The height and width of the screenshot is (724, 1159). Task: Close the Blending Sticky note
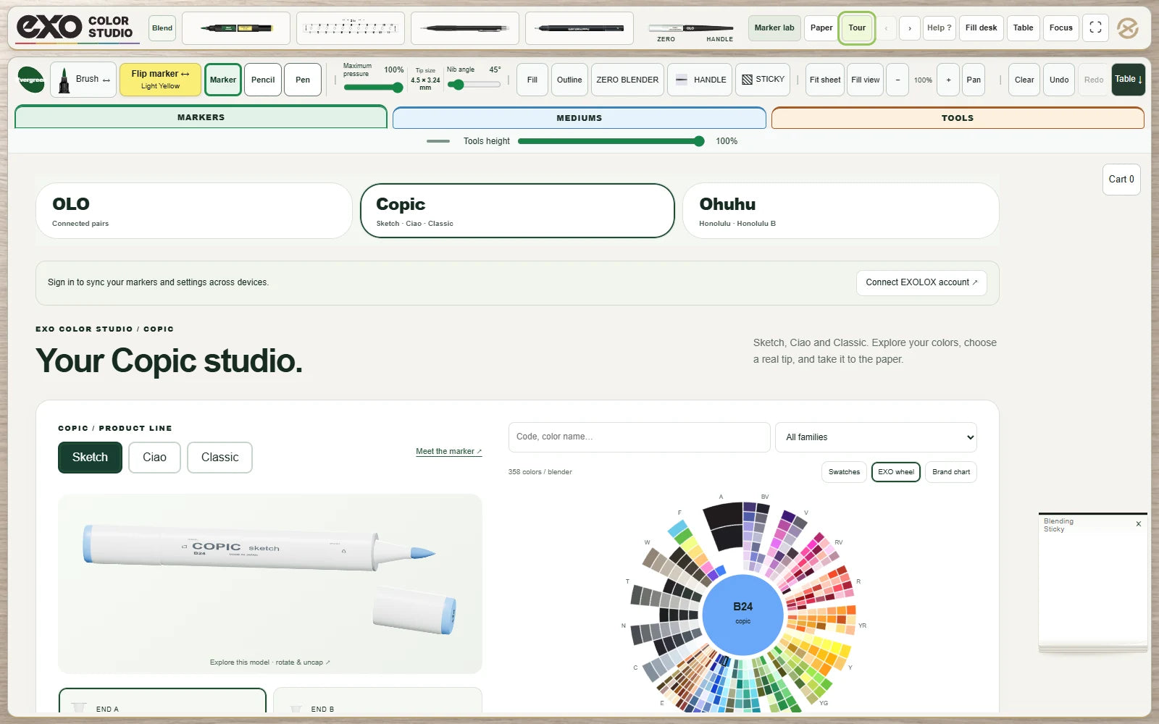point(1138,524)
